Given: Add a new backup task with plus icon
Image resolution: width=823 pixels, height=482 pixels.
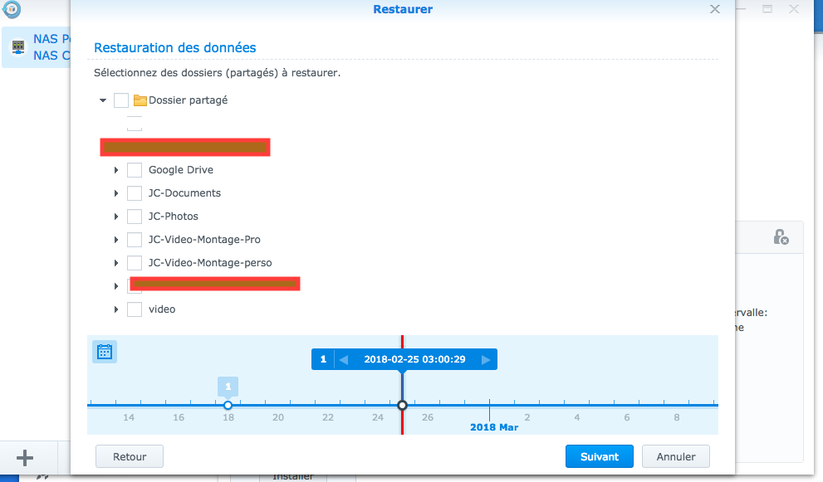Looking at the screenshot, I should click(x=25, y=458).
